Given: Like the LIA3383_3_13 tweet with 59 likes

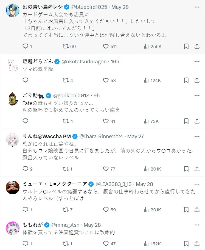Looking at the screenshot, I should pos(106,210).
